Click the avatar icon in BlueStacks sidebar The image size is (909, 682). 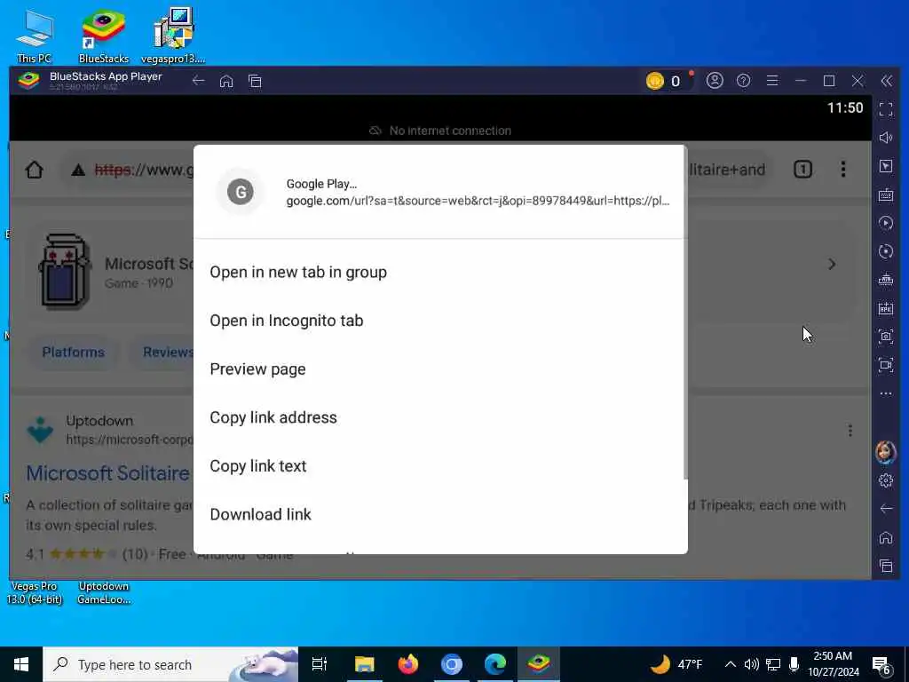pyautogui.click(x=886, y=452)
